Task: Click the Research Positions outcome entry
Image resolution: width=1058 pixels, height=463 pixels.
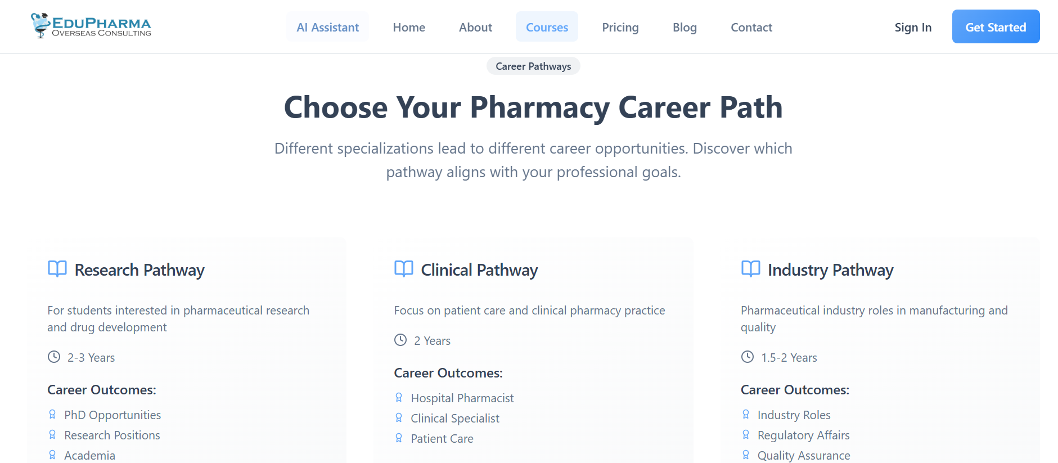Action: tap(111, 434)
